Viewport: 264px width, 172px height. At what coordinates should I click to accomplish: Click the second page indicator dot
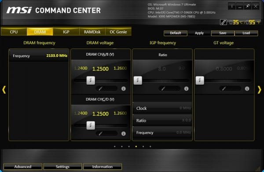pyautogui.click(x=122, y=146)
